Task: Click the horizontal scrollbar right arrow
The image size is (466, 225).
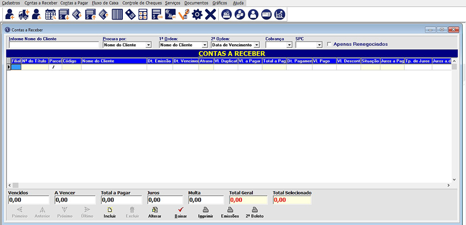Action: click(x=448, y=185)
